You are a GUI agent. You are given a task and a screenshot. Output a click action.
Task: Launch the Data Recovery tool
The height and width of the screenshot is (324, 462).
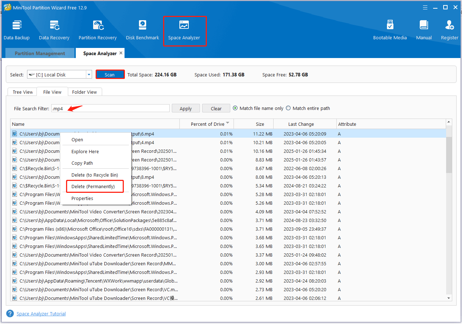pyautogui.click(x=54, y=30)
